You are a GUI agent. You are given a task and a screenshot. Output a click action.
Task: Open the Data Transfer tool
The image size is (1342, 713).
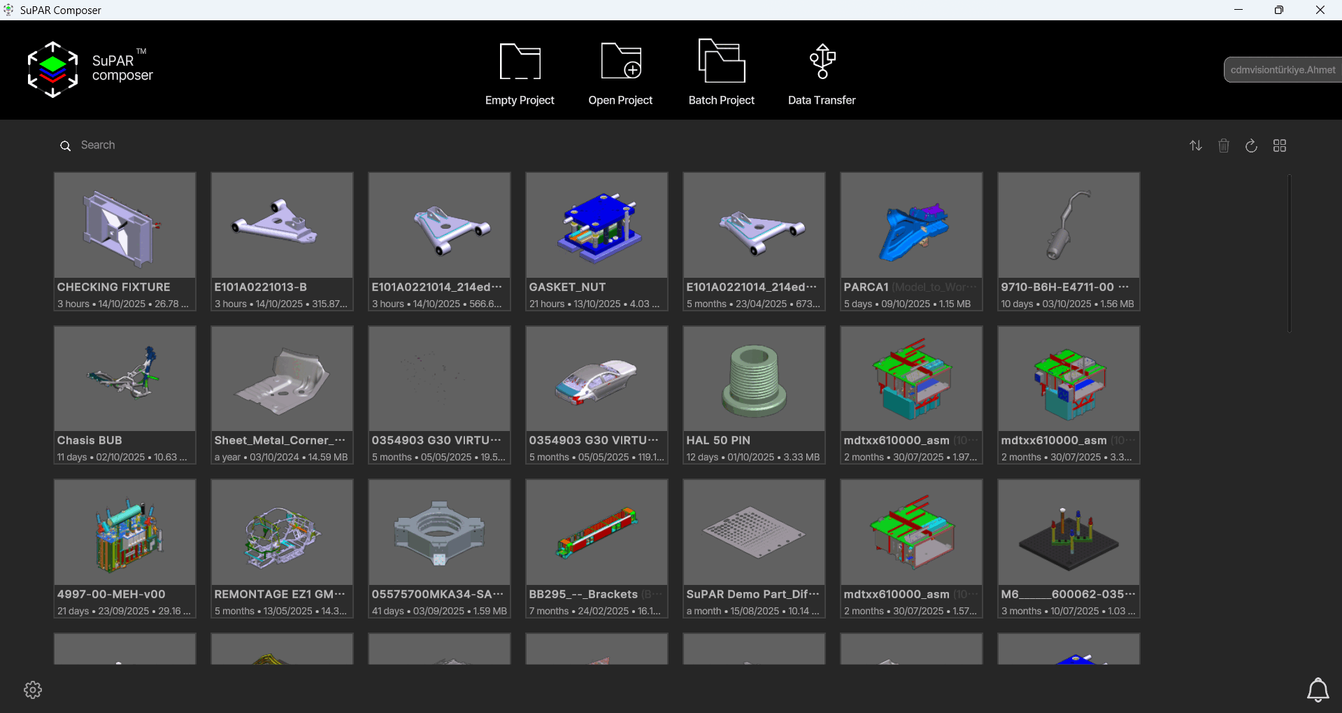822,73
